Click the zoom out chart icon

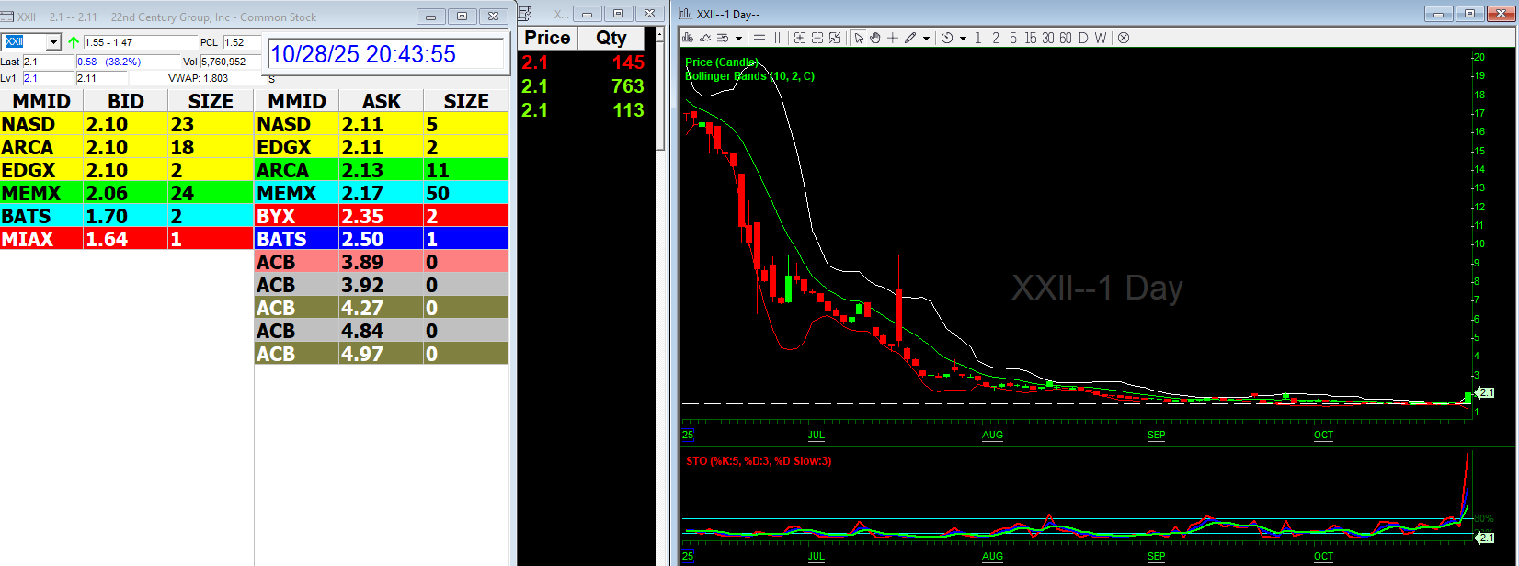(x=817, y=38)
